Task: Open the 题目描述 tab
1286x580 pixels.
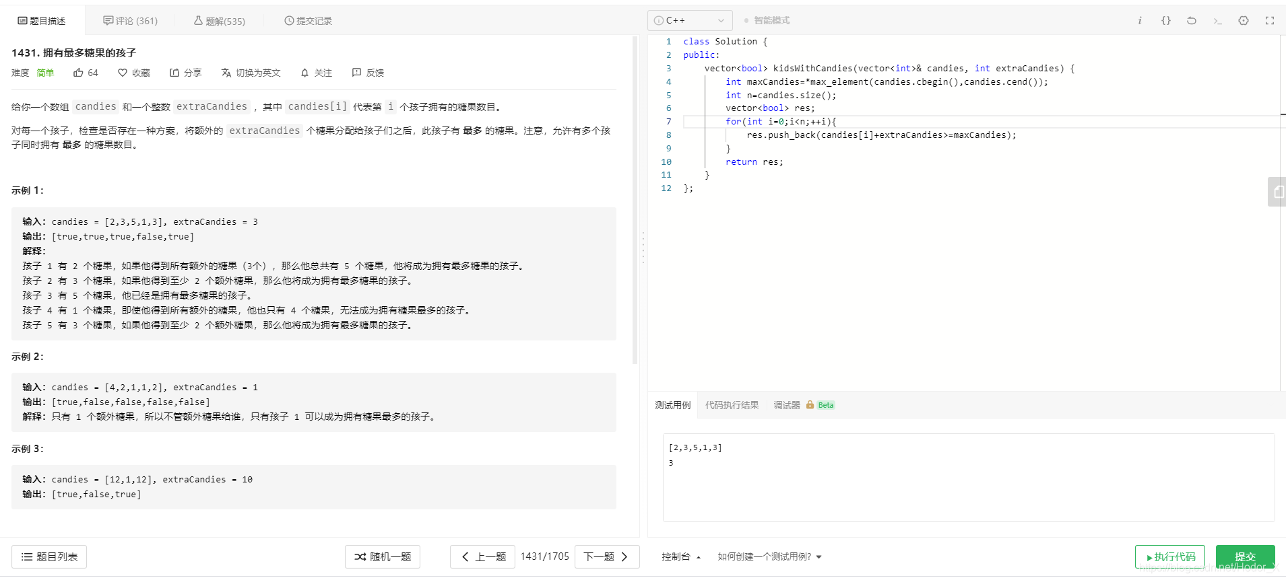Action: [x=42, y=21]
